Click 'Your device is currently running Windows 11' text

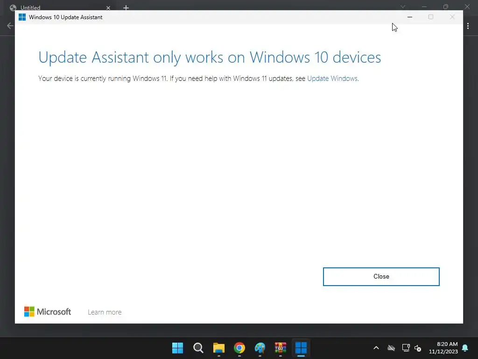click(x=103, y=79)
